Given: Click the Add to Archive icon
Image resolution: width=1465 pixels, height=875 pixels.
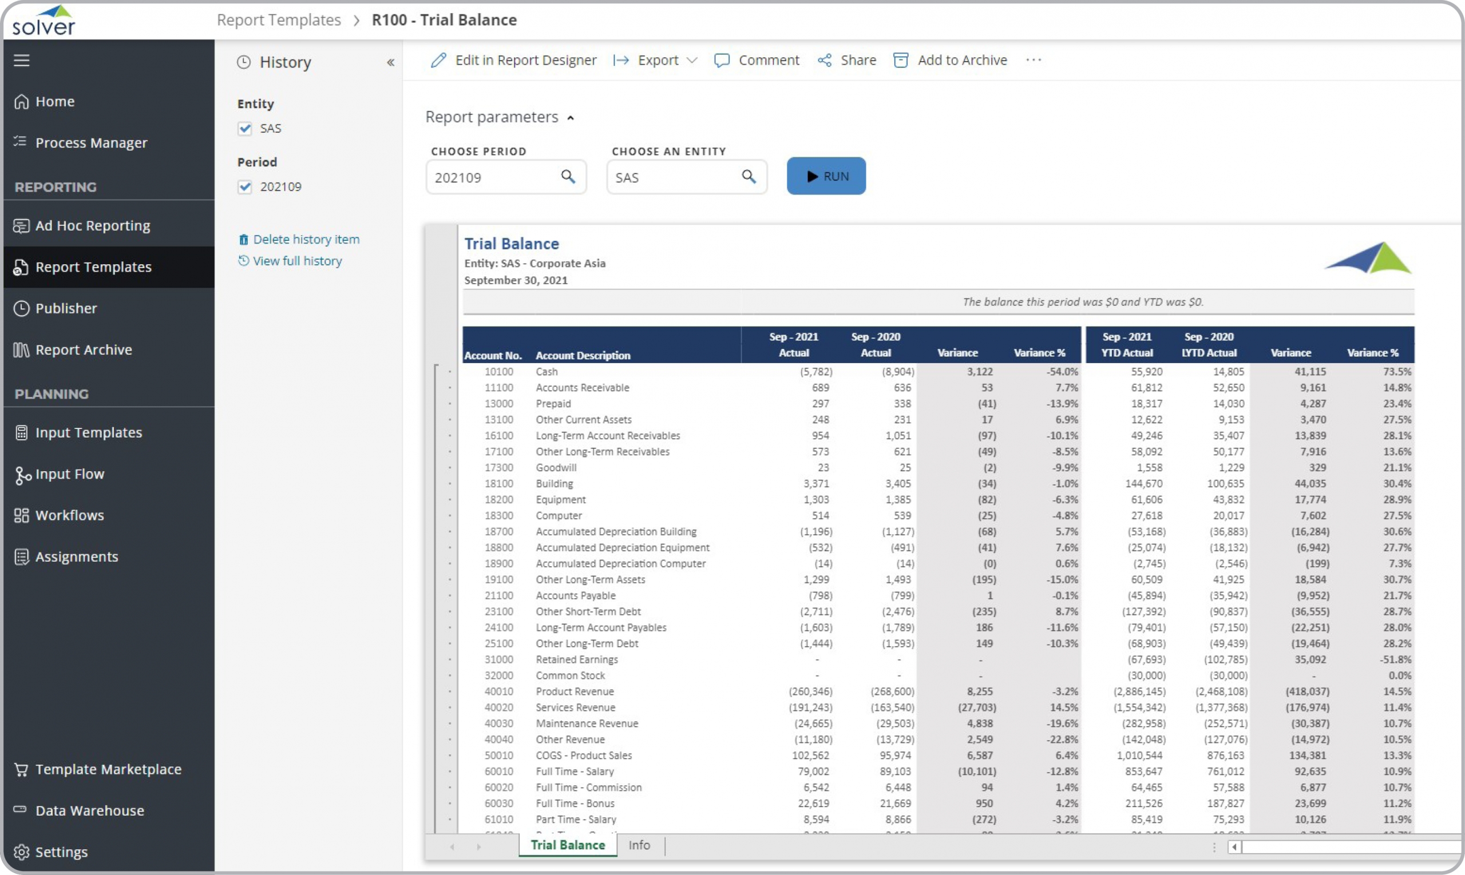Looking at the screenshot, I should tap(900, 60).
